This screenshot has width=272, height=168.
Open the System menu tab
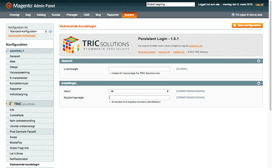coord(129,15)
